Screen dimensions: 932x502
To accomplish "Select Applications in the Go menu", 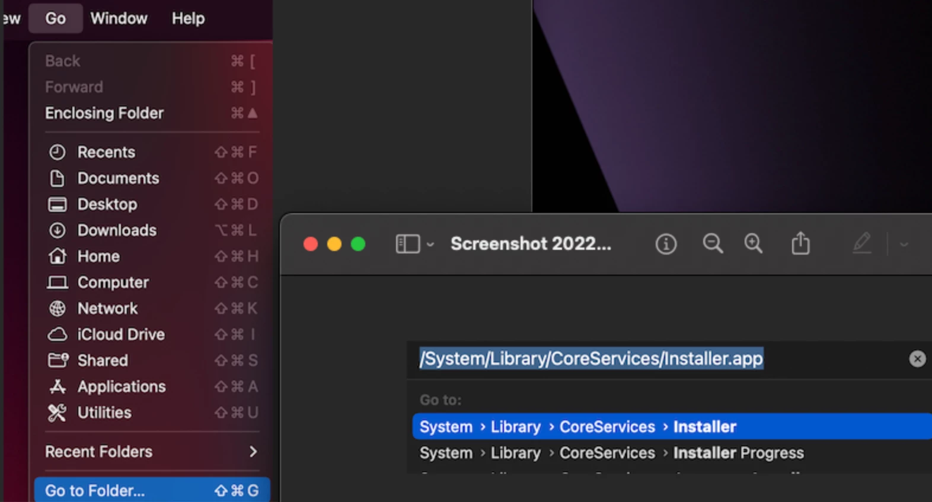I will (151, 387).
